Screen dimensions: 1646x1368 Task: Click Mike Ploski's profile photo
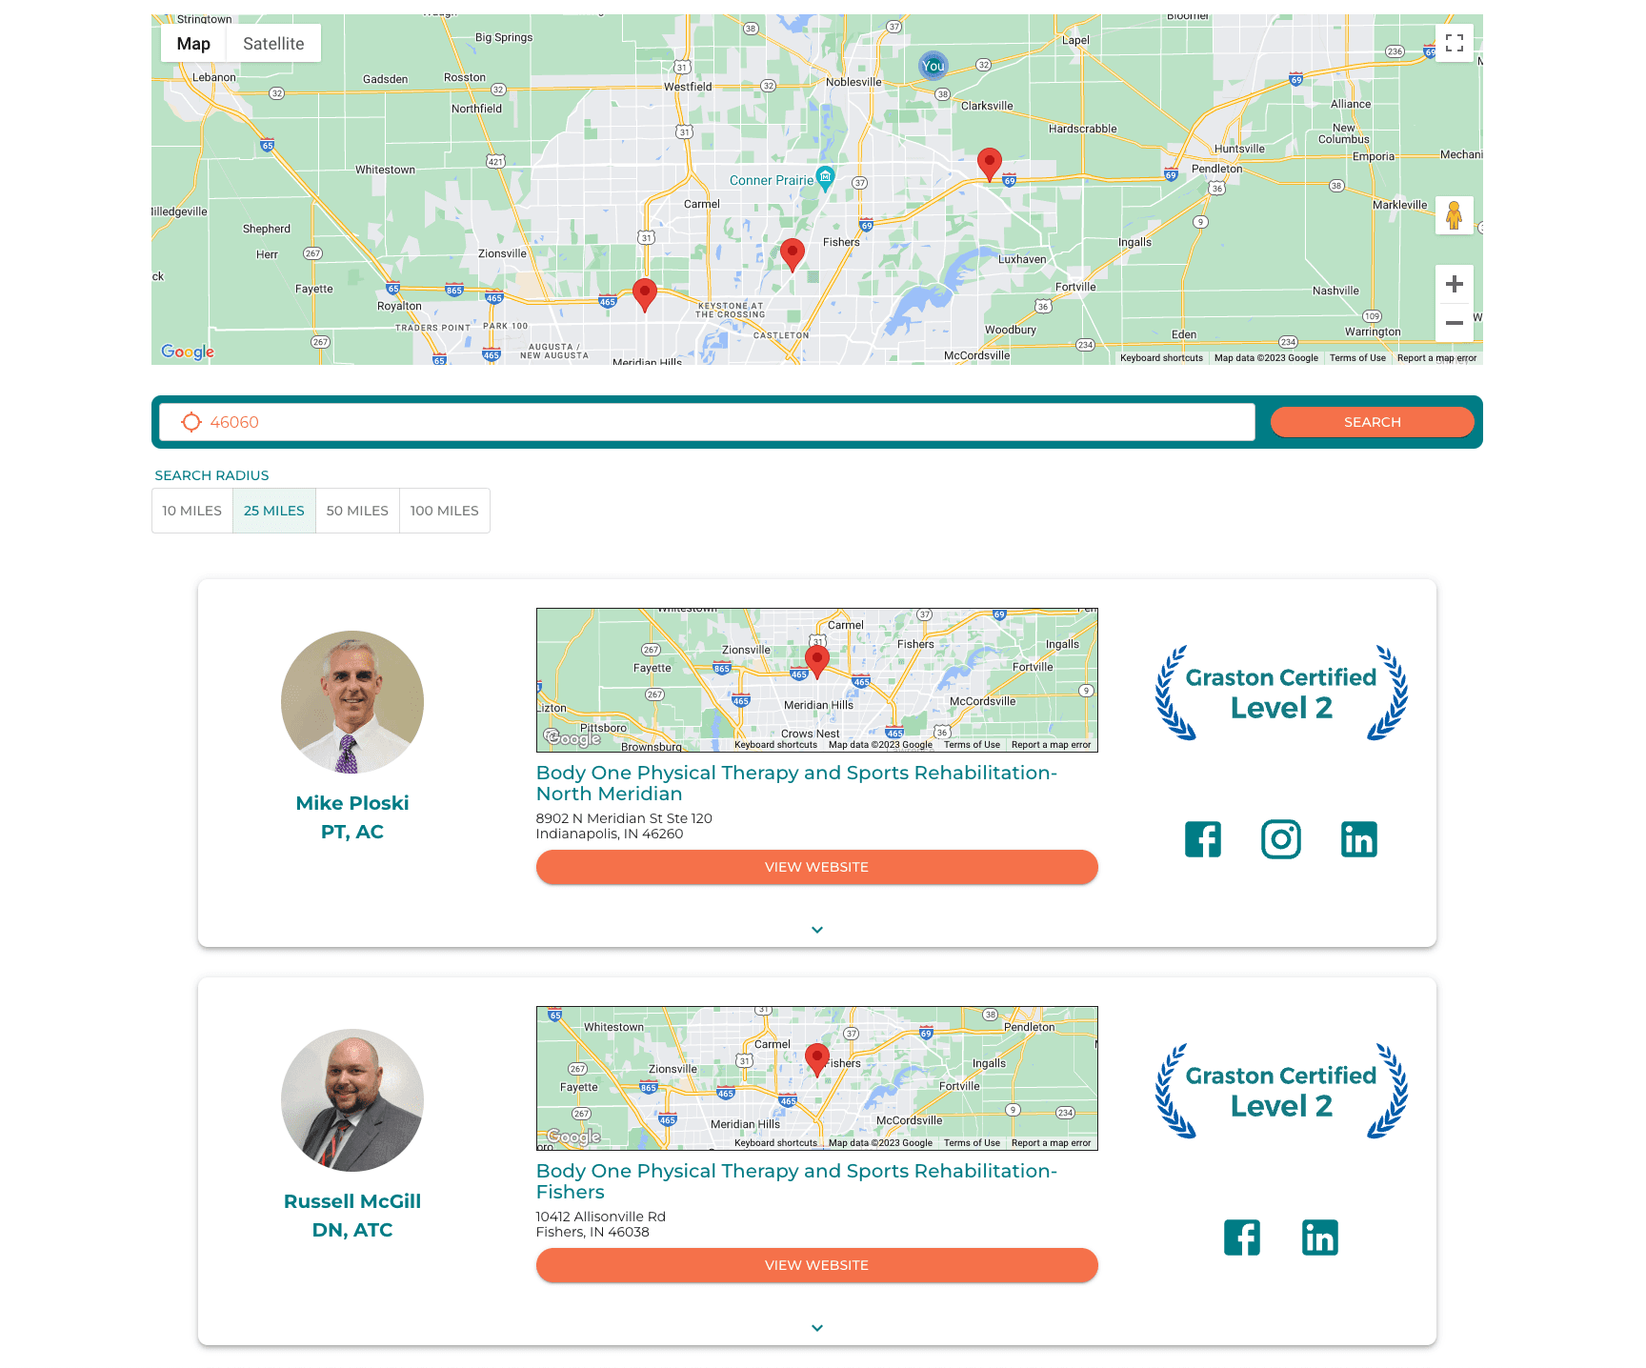pyautogui.click(x=352, y=702)
